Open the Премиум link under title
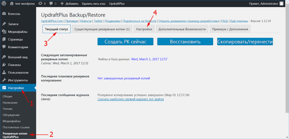The height and width of the screenshot is (139, 289). click(71, 21)
